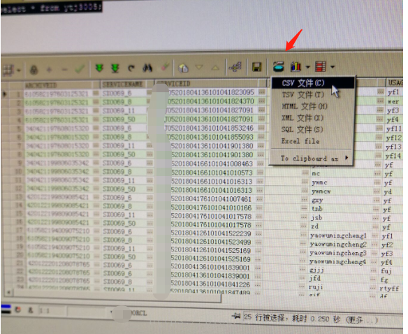Click the fetch last page green arrow
Image resolution: width=408 pixels, height=334 pixels.
pyautogui.click(x=115, y=68)
